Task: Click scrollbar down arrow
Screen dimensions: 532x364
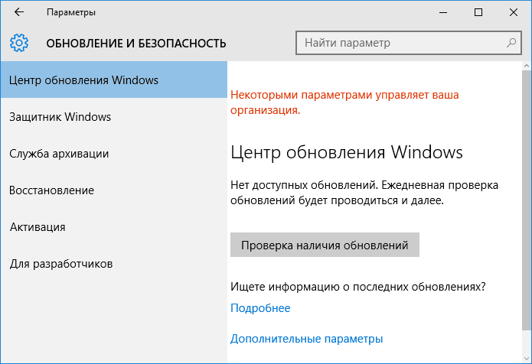Action: [x=527, y=356]
